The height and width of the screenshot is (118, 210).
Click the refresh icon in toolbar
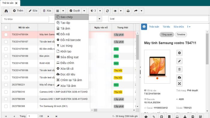(107, 11)
